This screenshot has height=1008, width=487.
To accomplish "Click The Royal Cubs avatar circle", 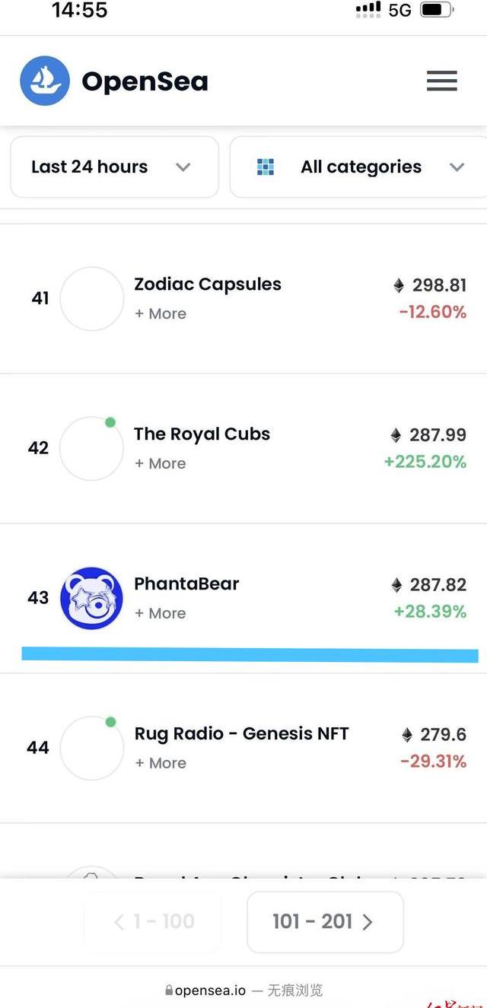I will tap(91, 449).
